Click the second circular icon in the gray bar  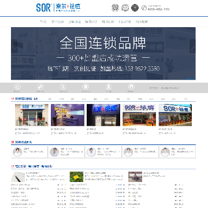click(40, 87)
